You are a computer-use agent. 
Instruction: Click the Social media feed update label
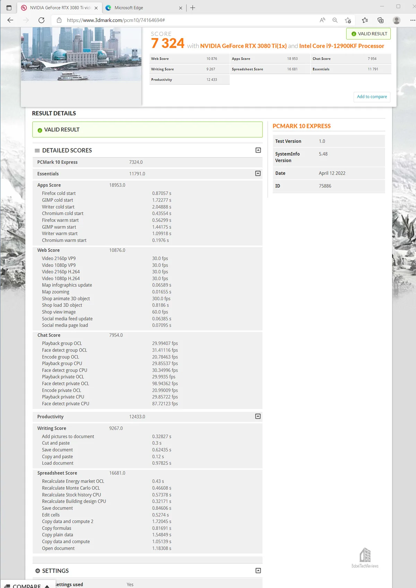pos(67,319)
